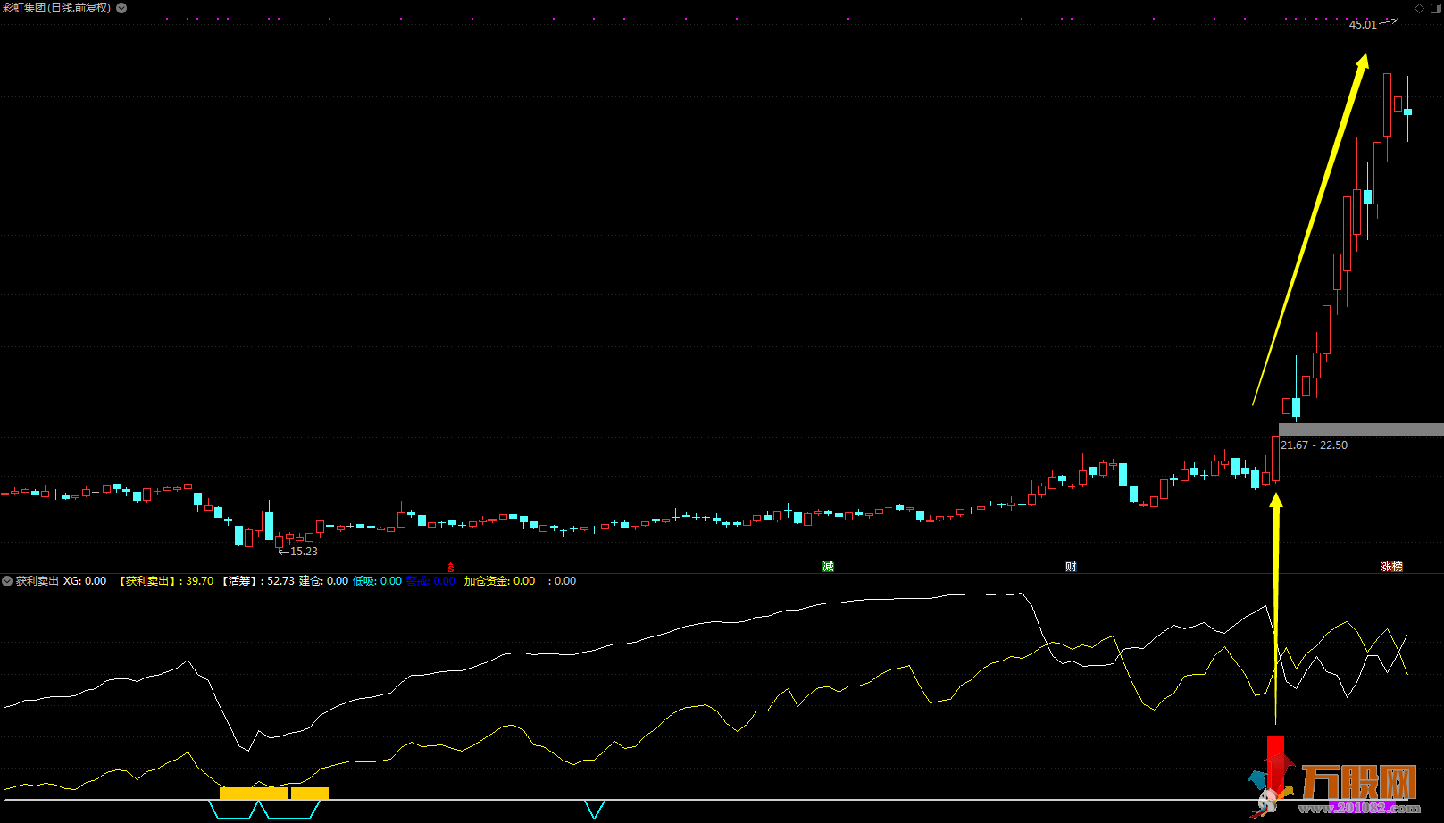Click the 建仓: 0.00 reading
Image resolution: width=1444 pixels, height=823 pixels.
coord(323,581)
